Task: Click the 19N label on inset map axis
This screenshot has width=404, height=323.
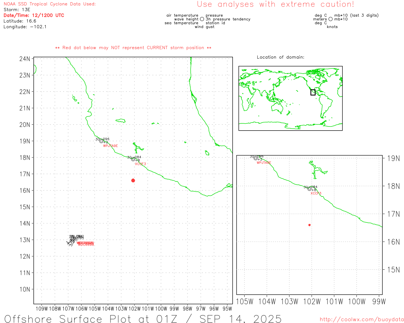Action: tap(394, 158)
